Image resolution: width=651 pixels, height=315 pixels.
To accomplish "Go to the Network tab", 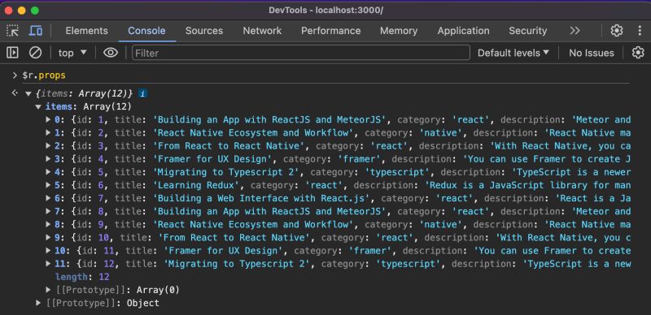I will [x=262, y=31].
